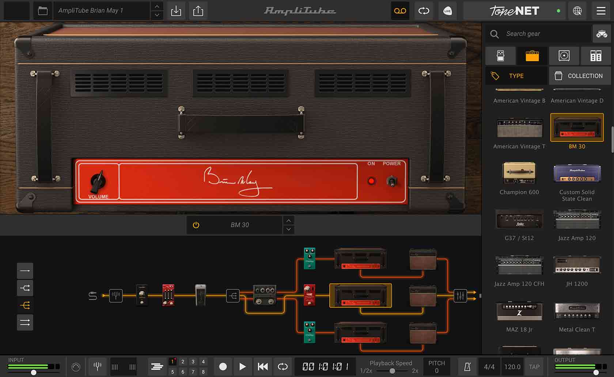
Task: Open the mixer block at chain output
Action: [460, 296]
